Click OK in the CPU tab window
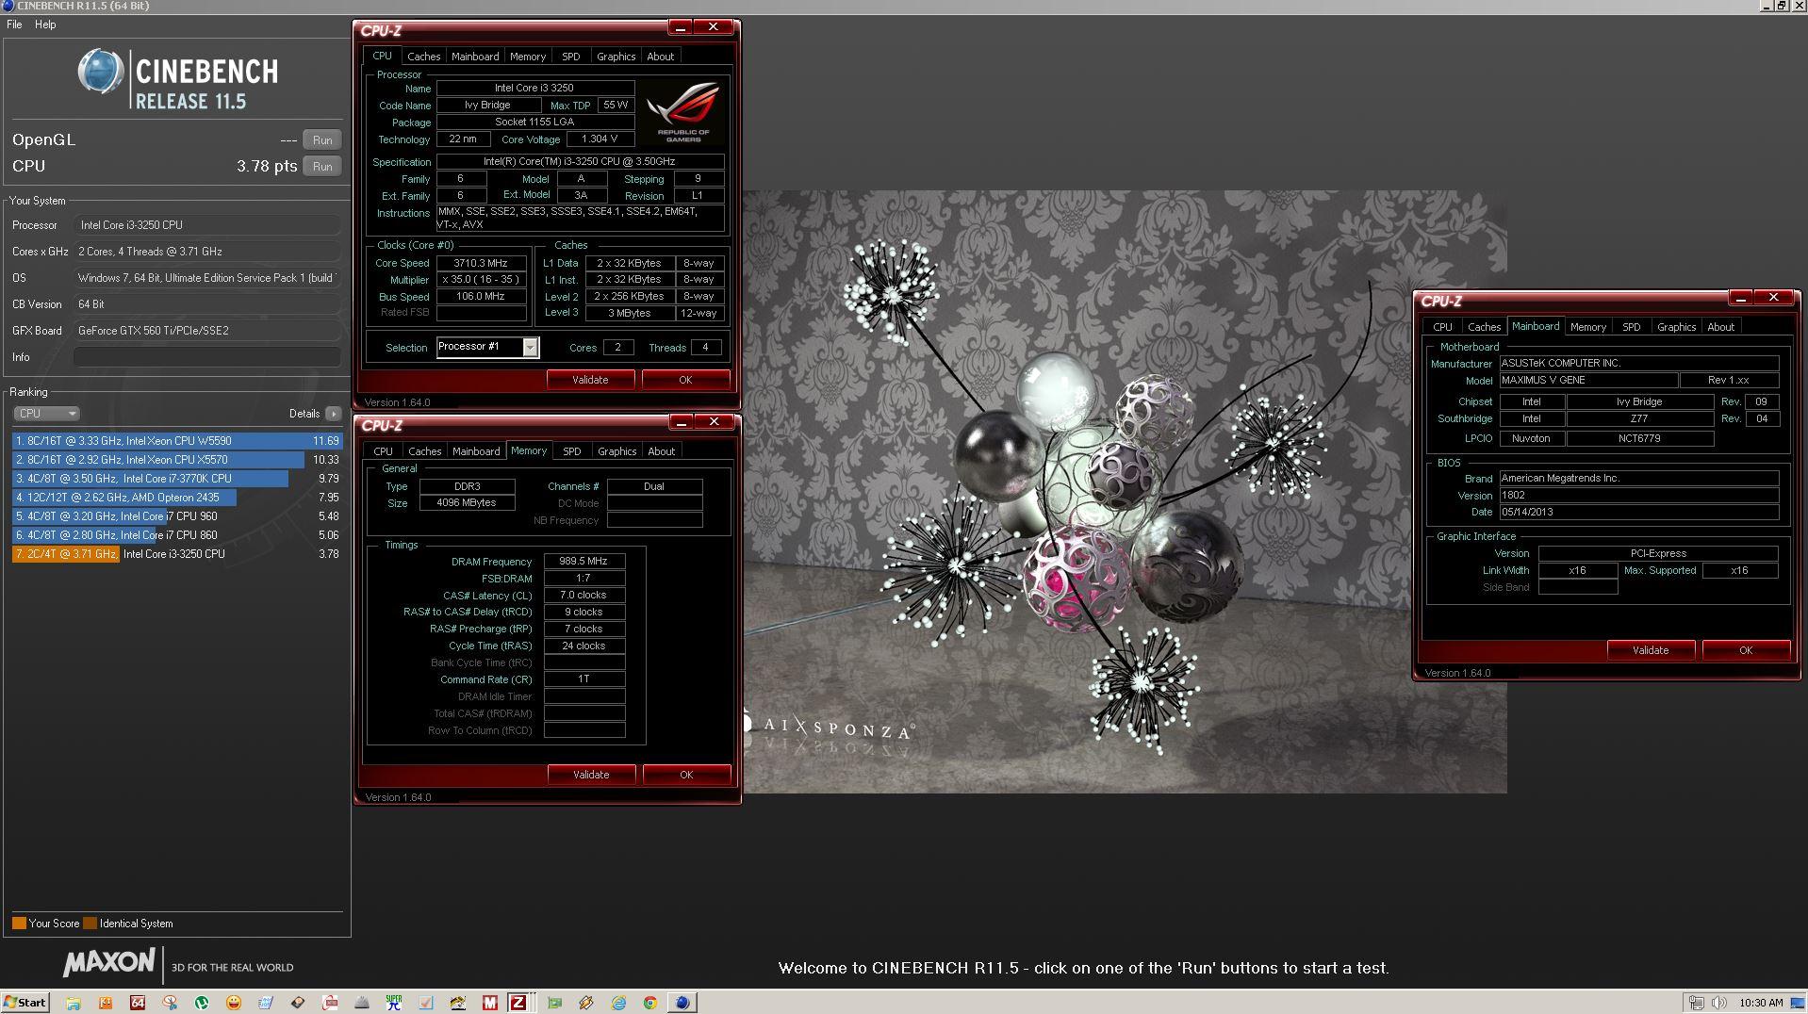The image size is (1808, 1014). [x=685, y=380]
